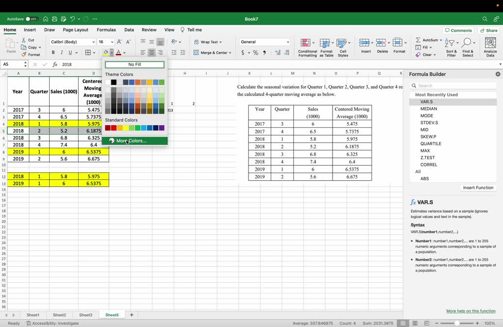This screenshot has height=327, width=503.
Task: Click the Insert Function button
Action: pyautogui.click(x=477, y=188)
